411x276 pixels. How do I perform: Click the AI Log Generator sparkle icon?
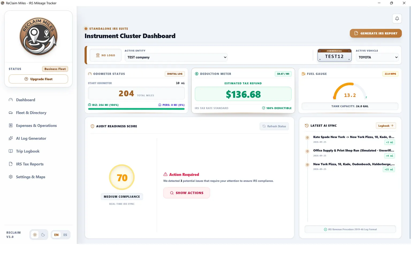pos(11,138)
